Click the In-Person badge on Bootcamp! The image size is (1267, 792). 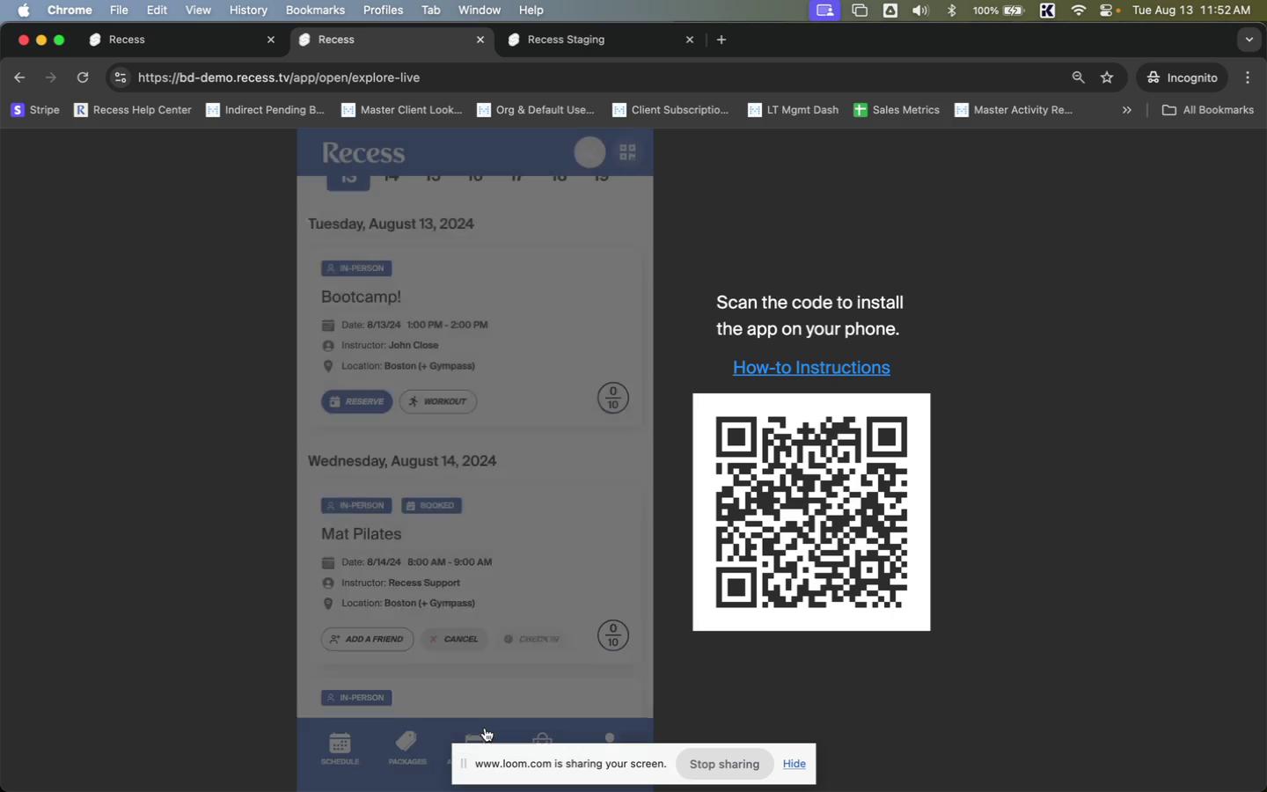[x=356, y=268]
